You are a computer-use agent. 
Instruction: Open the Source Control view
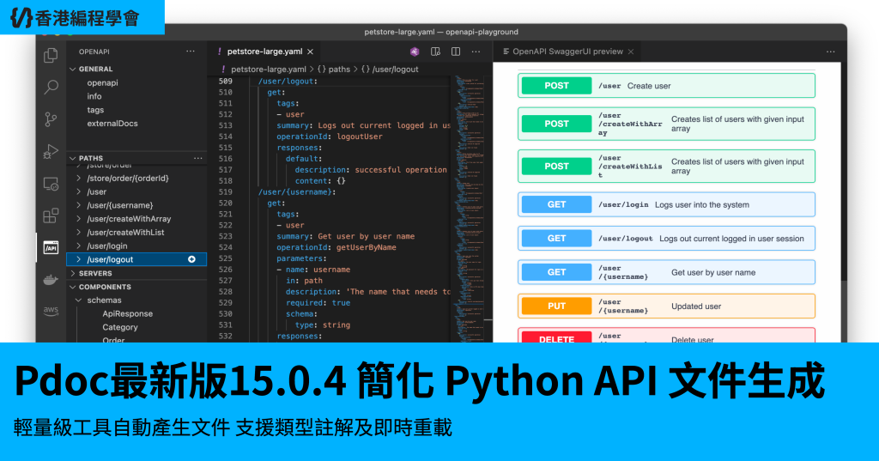[x=51, y=119]
